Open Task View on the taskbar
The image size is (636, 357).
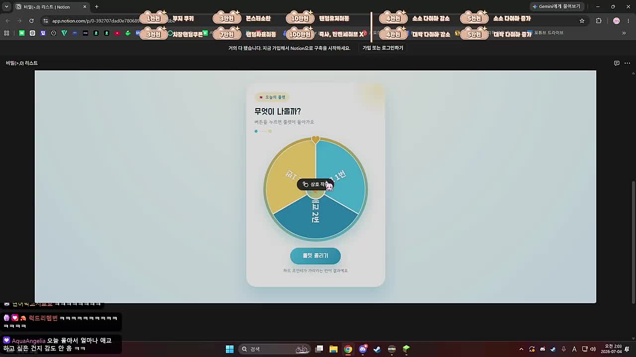pos(319,349)
